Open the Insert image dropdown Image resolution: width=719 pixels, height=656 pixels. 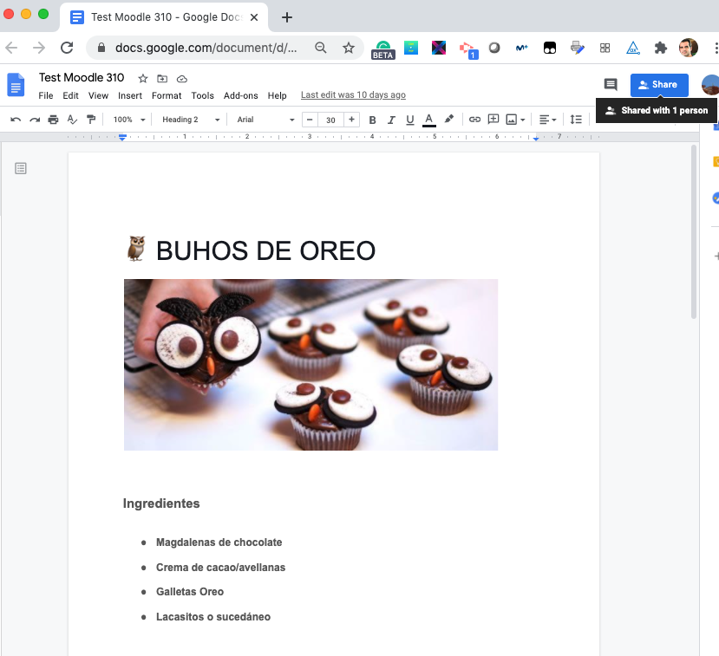(x=515, y=120)
